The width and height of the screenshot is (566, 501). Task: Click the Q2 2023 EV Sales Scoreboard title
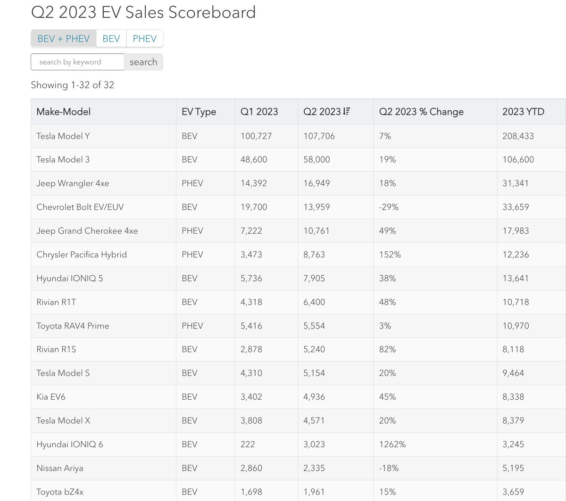[x=143, y=12]
